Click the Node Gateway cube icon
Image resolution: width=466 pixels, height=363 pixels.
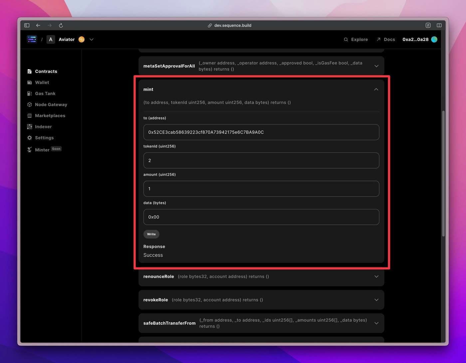tap(29, 104)
